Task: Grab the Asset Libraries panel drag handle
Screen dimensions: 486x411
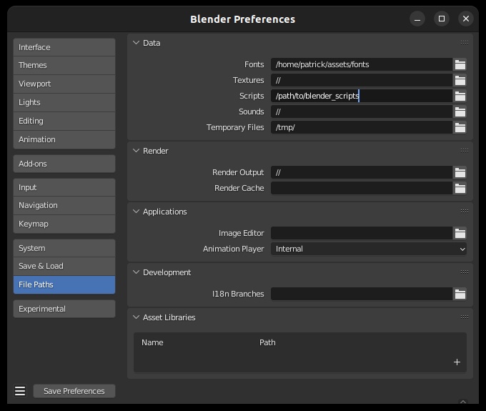Action: tap(465, 317)
